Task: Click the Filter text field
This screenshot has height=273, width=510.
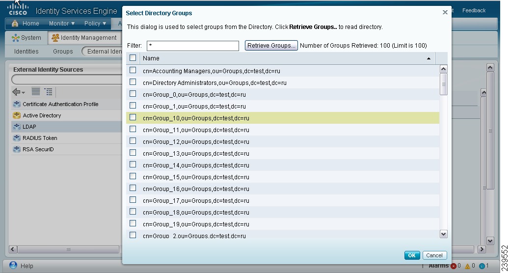Action: point(193,46)
